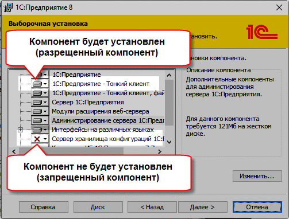
Task: Open install state dropdown for Интерфейсы на различных языках
Action: click(40, 130)
